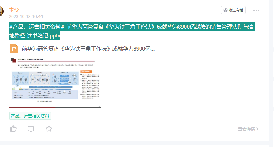Click the 产品、运营相关资料 tag
The image size is (274, 147).
click(30, 116)
